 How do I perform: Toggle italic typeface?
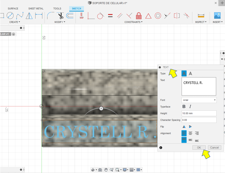(x=190, y=107)
